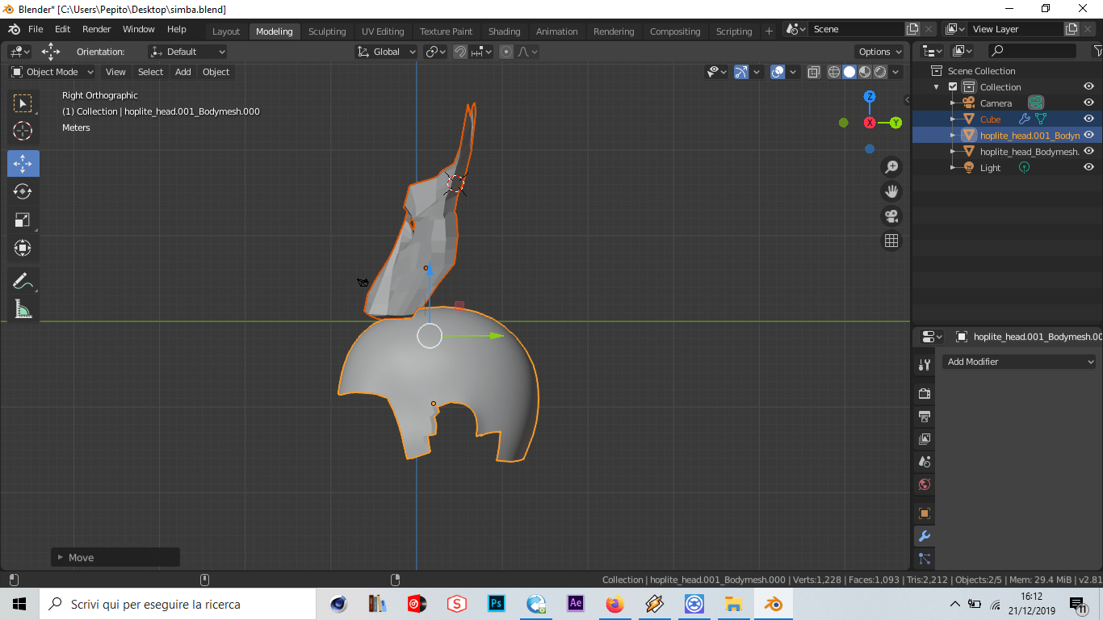Screen dimensions: 1103x620
Task: Open the Add Modifier dropdown
Action: coord(1019,362)
